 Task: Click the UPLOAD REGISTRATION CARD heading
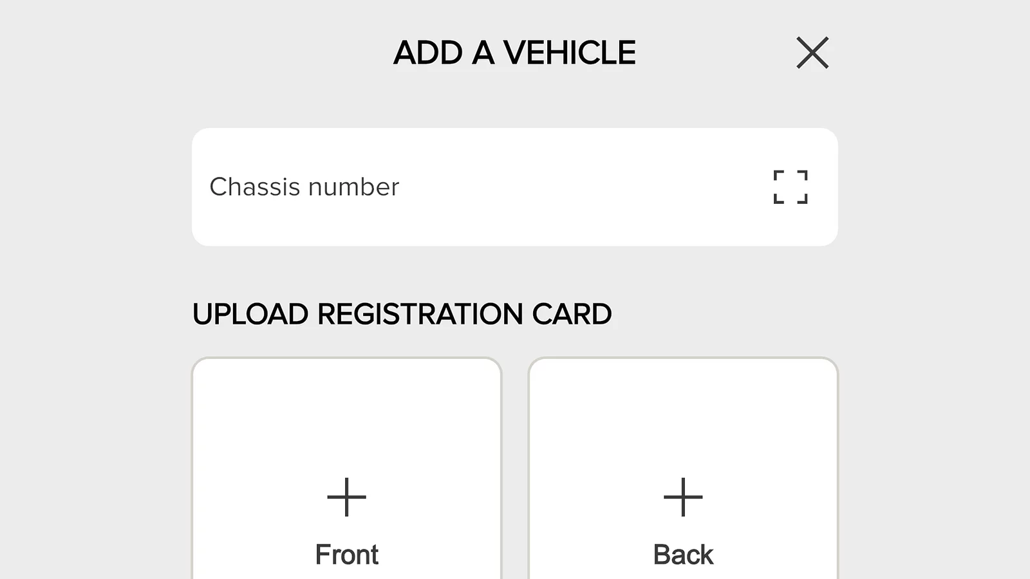click(402, 314)
